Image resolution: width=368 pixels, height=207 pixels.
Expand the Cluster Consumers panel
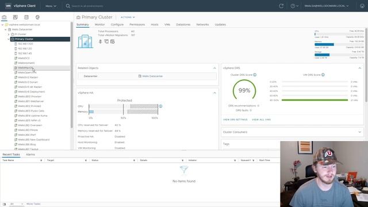(x=359, y=132)
